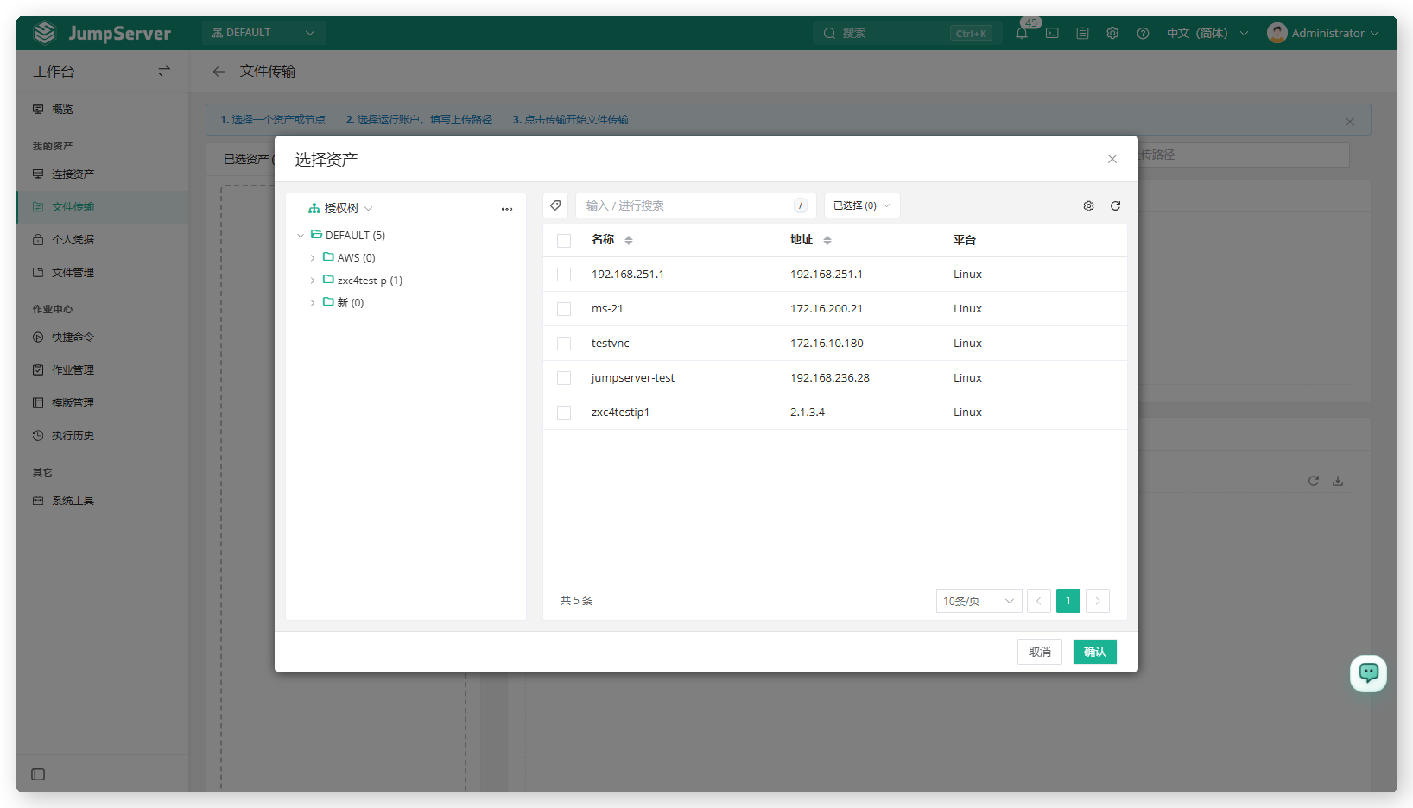Click the 取消 button

(x=1040, y=652)
